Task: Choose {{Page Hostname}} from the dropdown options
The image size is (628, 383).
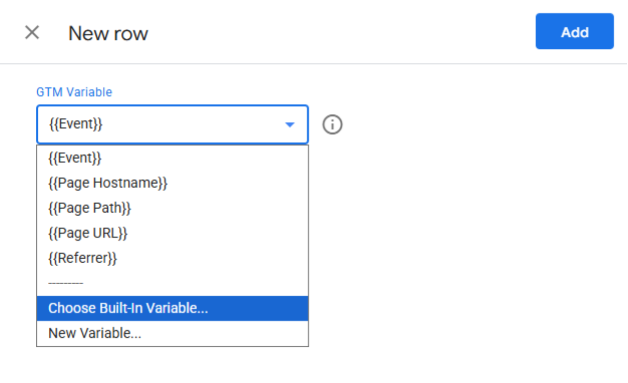Action: click(x=109, y=182)
